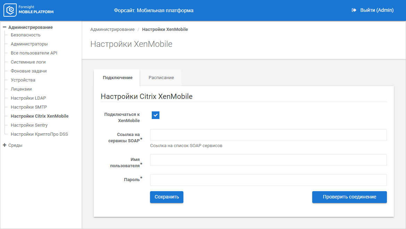Click the Проверить соединение button

[349, 197]
